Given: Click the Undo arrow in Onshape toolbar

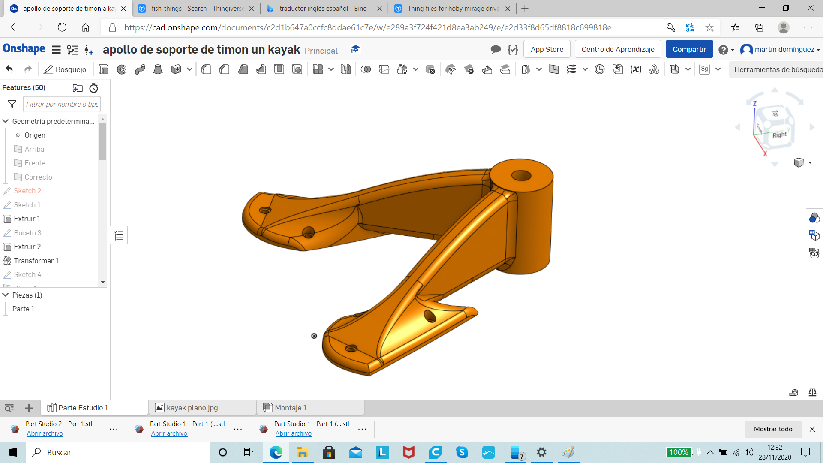Looking at the screenshot, I should [x=9, y=69].
